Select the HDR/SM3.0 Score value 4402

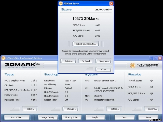coord(98,31)
